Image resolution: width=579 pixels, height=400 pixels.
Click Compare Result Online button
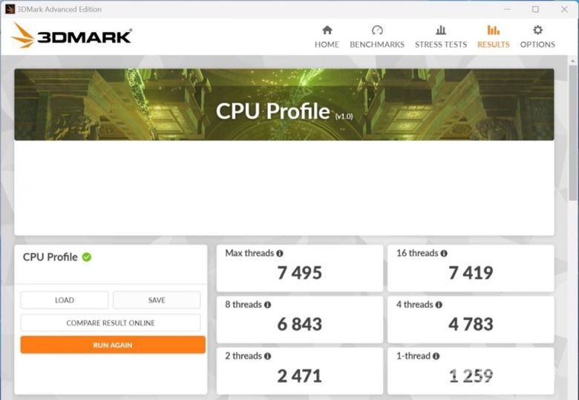click(x=111, y=323)
